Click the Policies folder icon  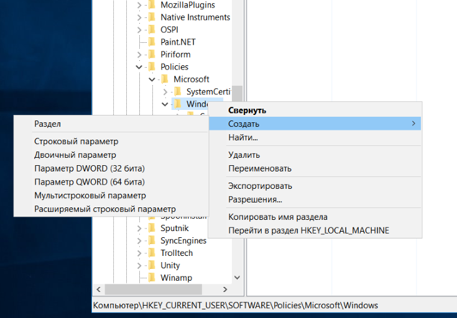click(150, 67)
